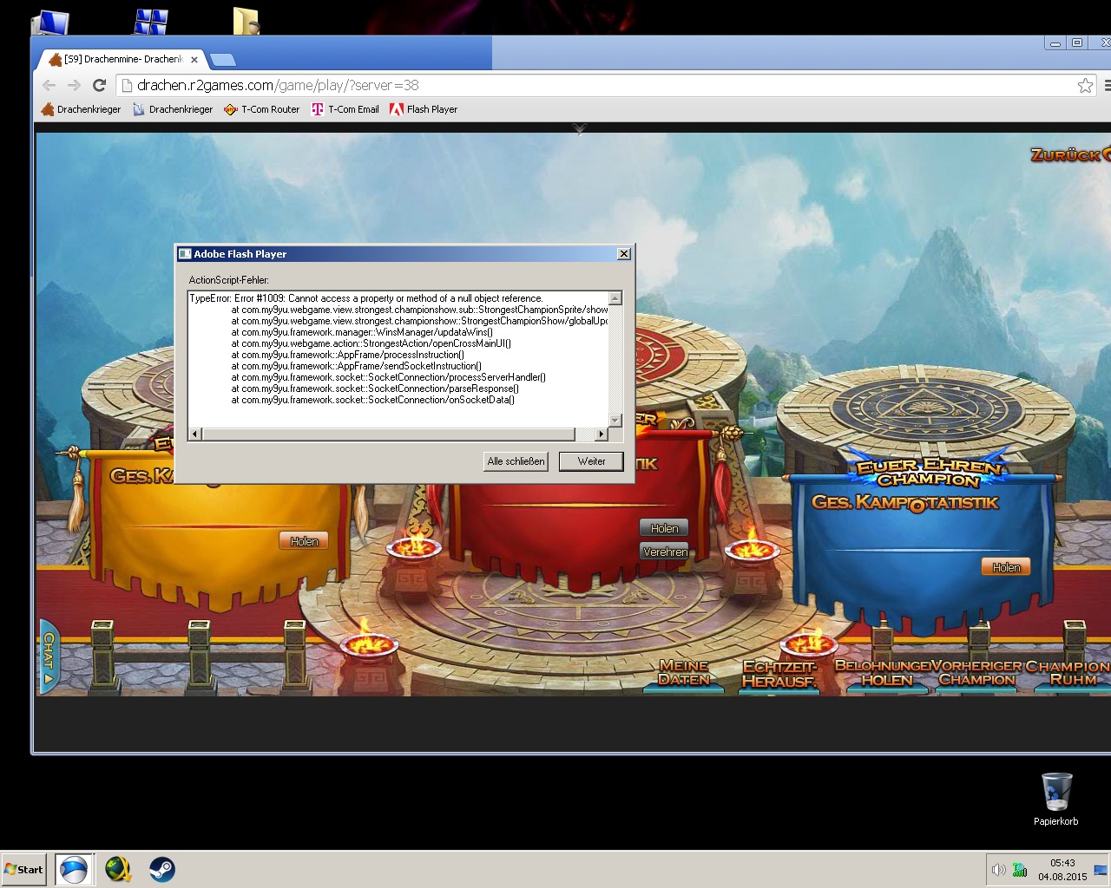Open the Flash Player bookmark
The image size is (1111, 888).
(x=423, y=109)
